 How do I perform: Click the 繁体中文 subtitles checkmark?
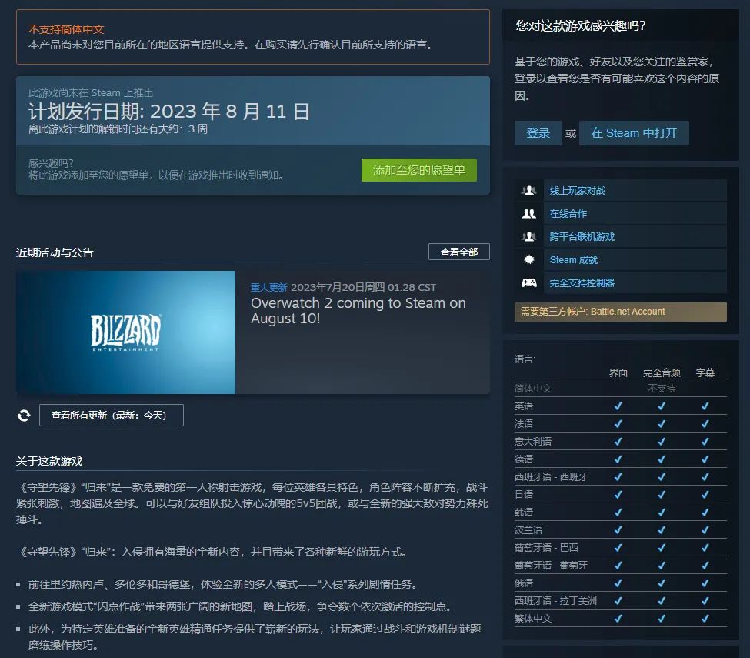click(x=704, y=618)
